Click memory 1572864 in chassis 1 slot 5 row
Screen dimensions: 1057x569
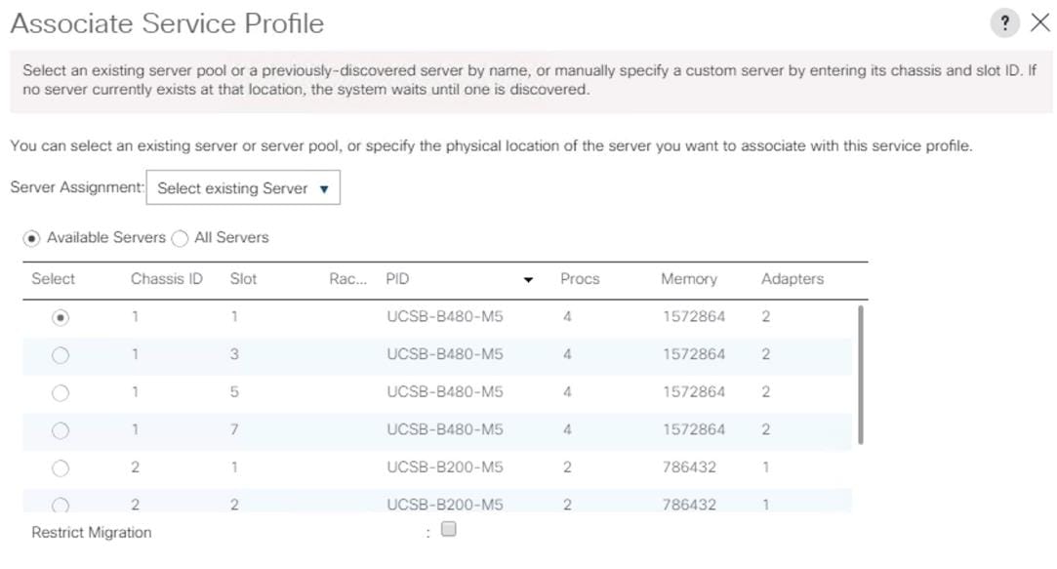pos(694,392)
